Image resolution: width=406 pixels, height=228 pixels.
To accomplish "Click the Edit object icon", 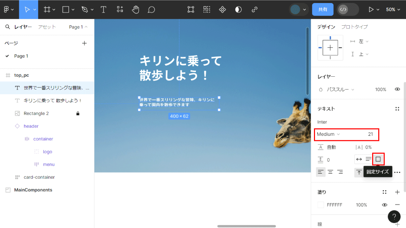I will pos(191,9).
